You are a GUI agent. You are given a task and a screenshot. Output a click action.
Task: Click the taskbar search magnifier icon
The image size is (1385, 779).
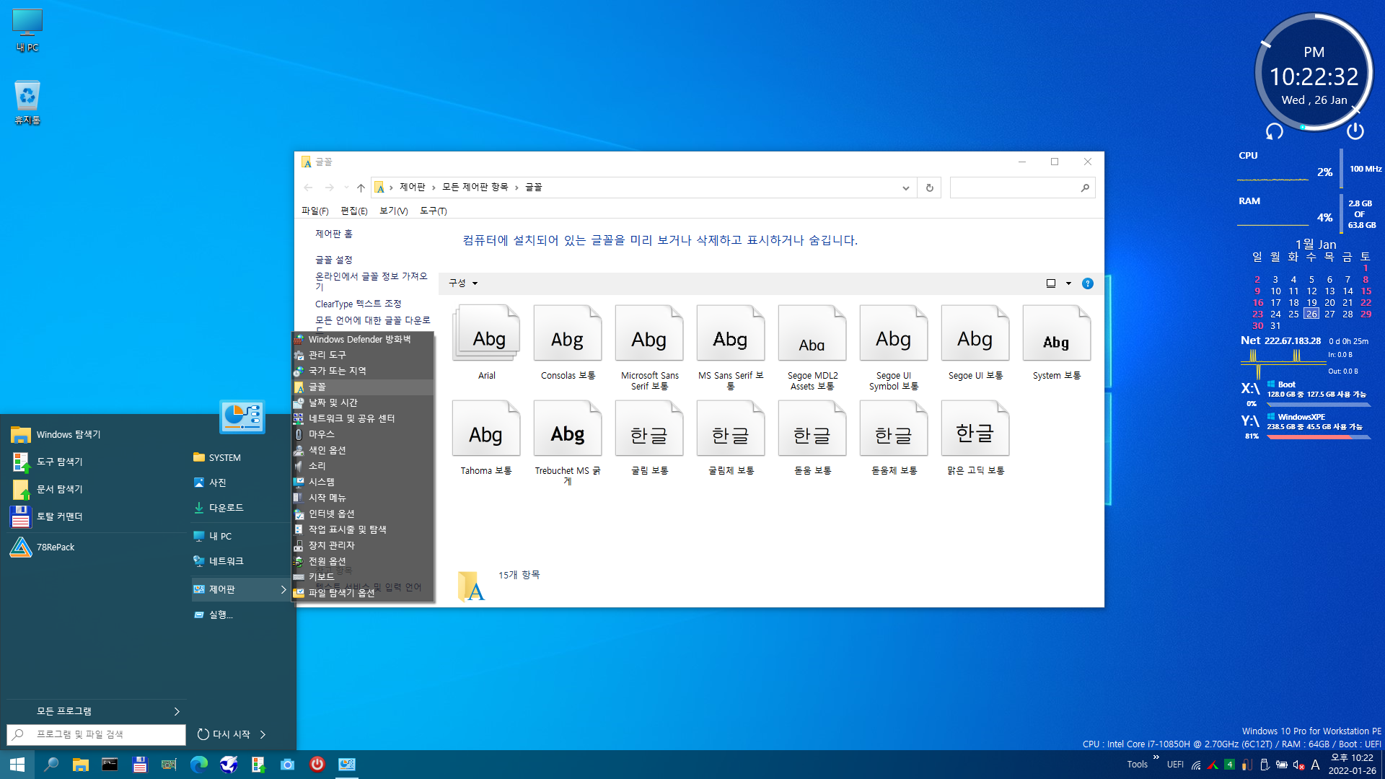(50, 765)
